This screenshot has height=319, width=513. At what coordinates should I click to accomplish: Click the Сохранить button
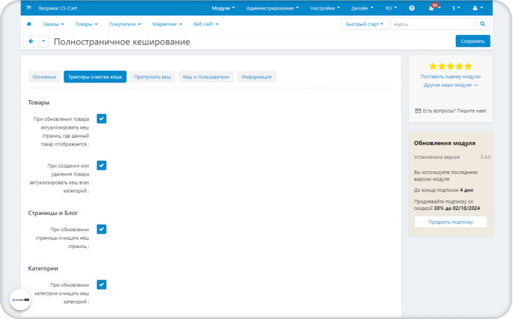tap(473, 41)
